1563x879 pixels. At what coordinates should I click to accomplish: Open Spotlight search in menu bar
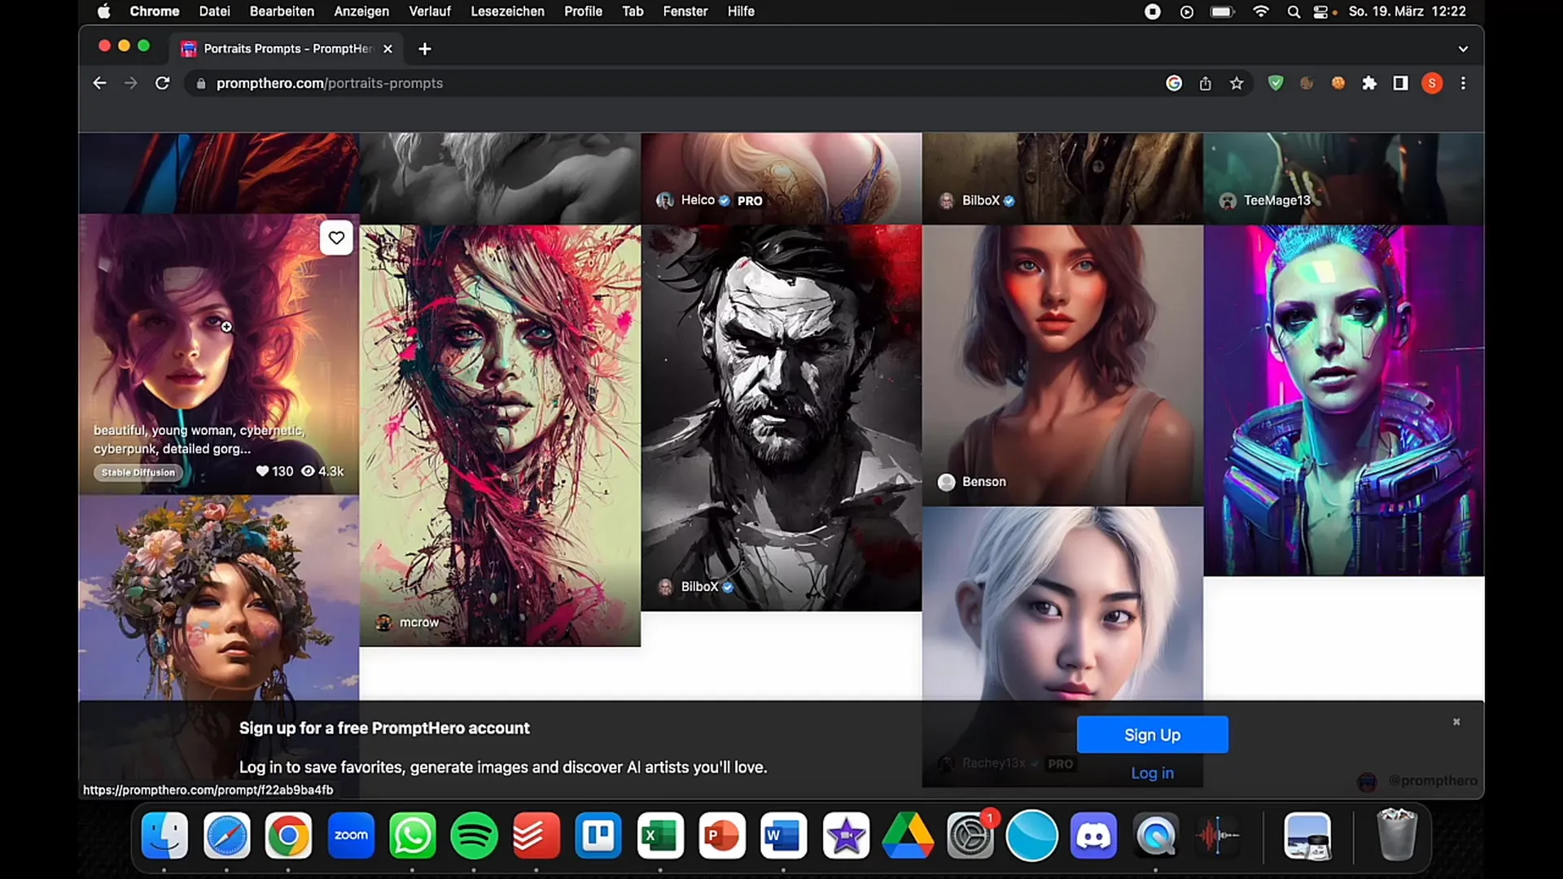(x=1293, y=11)
